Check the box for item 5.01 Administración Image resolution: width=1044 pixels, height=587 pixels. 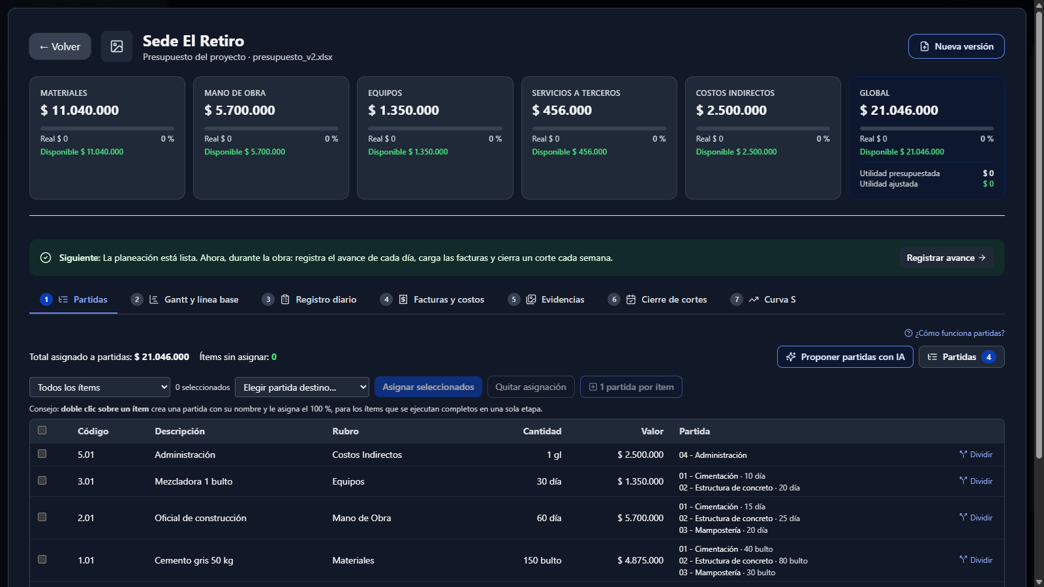[x=42, y=454]
